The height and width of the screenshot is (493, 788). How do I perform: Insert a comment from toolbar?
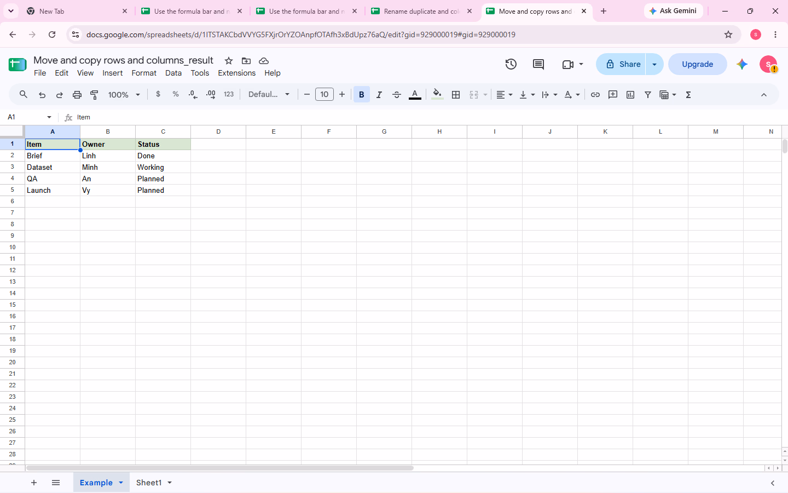(x=613, y=95)
